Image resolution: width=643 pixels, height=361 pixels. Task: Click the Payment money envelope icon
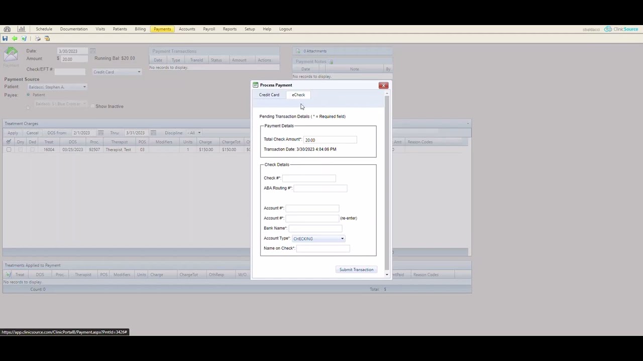tap(11, 55)
